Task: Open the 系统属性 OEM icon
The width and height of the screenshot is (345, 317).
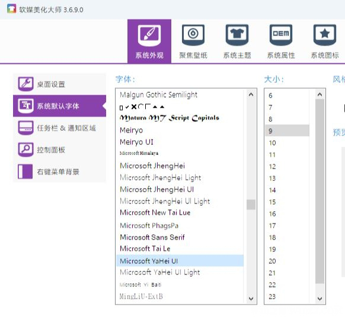Action: (281, 35)
